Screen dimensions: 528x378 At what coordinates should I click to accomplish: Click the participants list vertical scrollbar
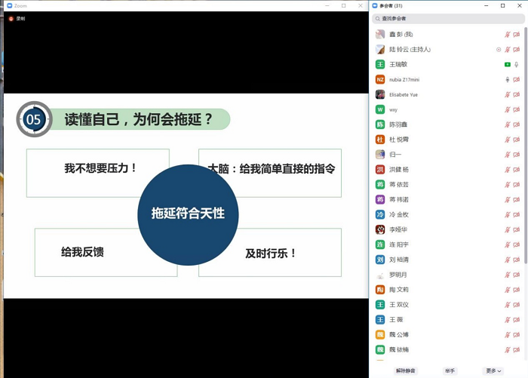point(525,151)
